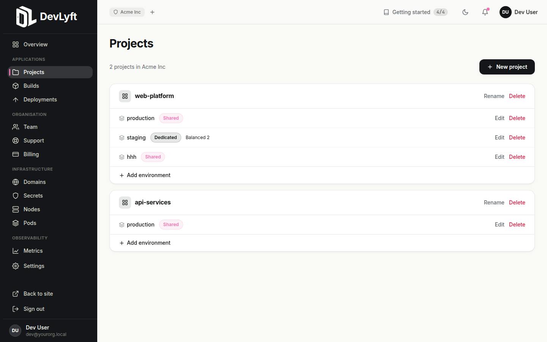The image size is (547, 342).
Task: Open Support from the sidebar
Action: click(50, 141)
